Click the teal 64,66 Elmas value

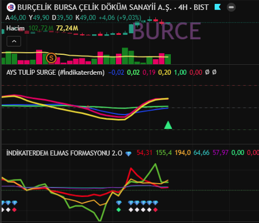pos(201,153)
